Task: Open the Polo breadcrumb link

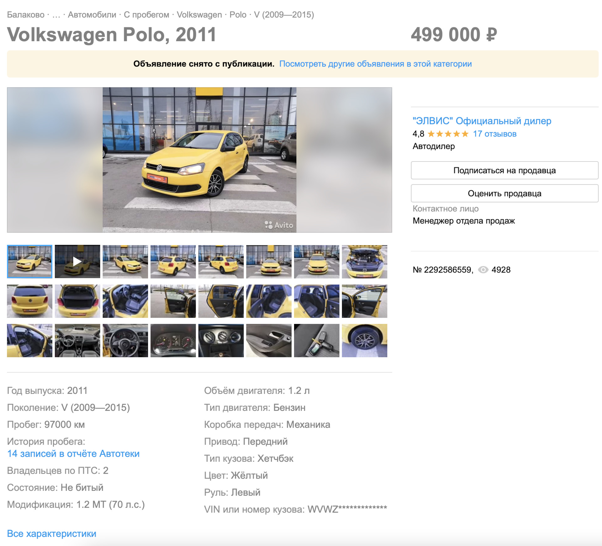Action: 238,15
